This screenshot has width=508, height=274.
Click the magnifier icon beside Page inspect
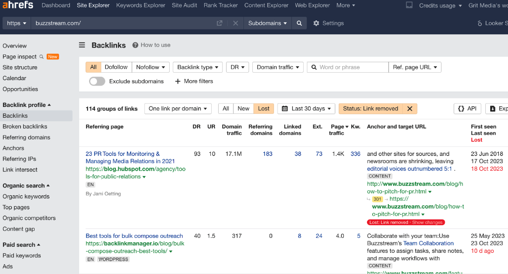[x=42, y=57]
